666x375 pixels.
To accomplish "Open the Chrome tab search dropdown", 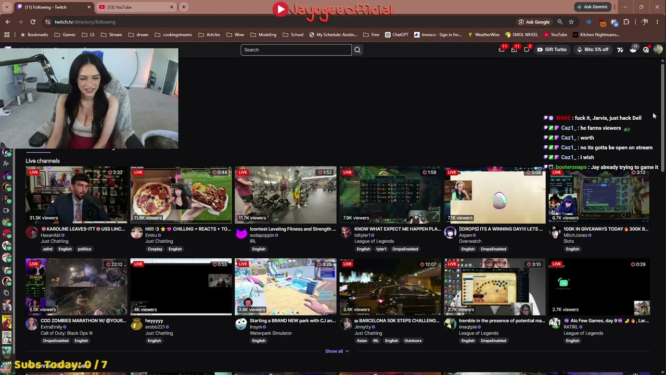I will click(x=8, y=7).
